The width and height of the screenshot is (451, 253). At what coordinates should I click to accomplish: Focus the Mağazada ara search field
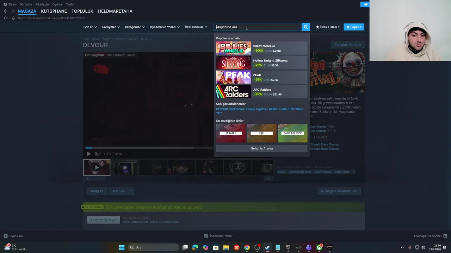tap(258, 27)
